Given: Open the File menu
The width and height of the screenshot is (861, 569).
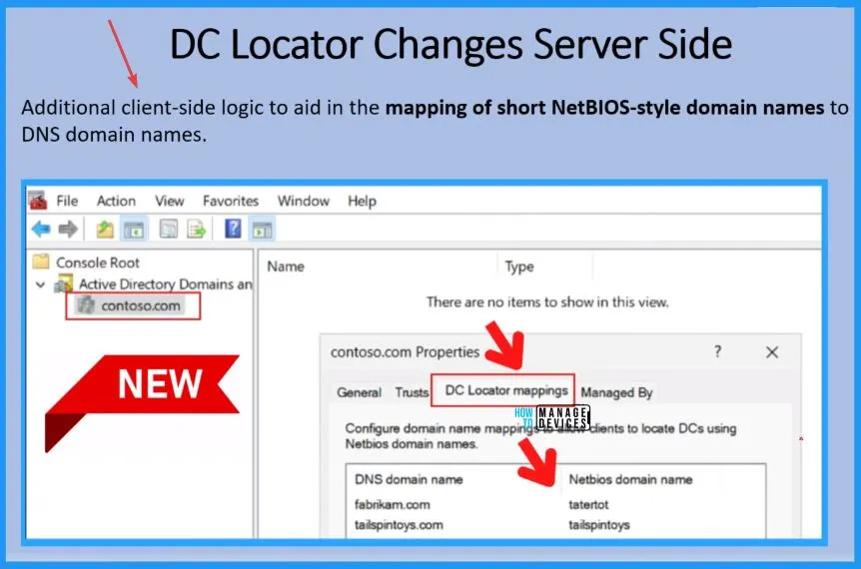Looking at the screenshot, I should tap(67, 201).
